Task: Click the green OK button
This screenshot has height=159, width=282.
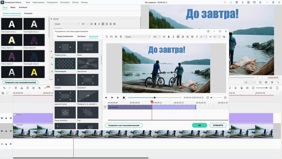Action: click(200, 125)
